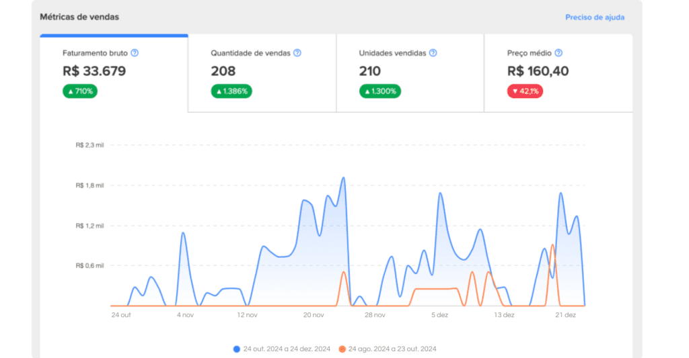Open the Preço médio help tooltip icon
The height and width of the screenshot is (358, 689).
point(558,53)
